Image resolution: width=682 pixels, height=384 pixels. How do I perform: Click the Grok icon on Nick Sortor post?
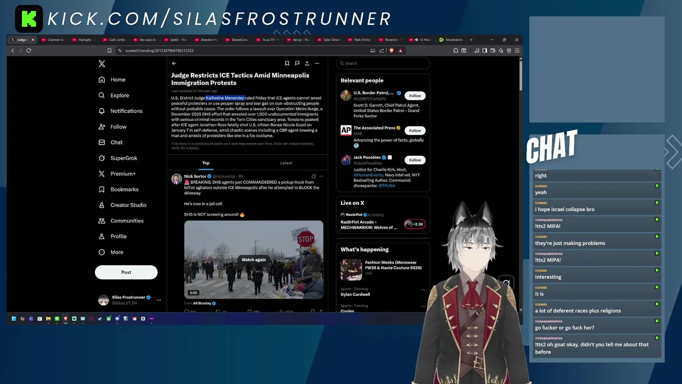(313, 176)
